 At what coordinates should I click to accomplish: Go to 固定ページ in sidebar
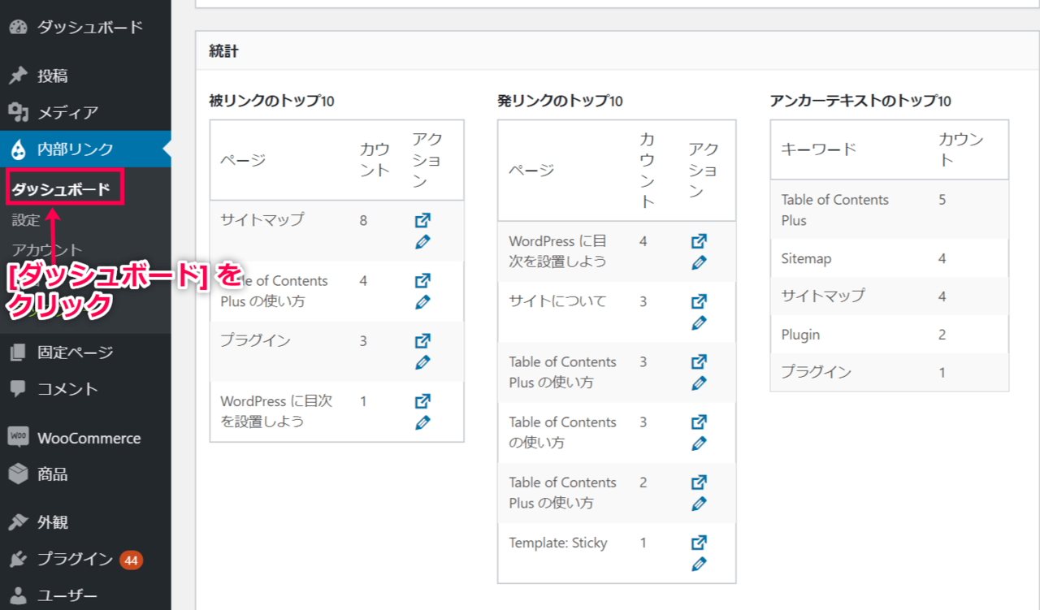tap(75, 353)
